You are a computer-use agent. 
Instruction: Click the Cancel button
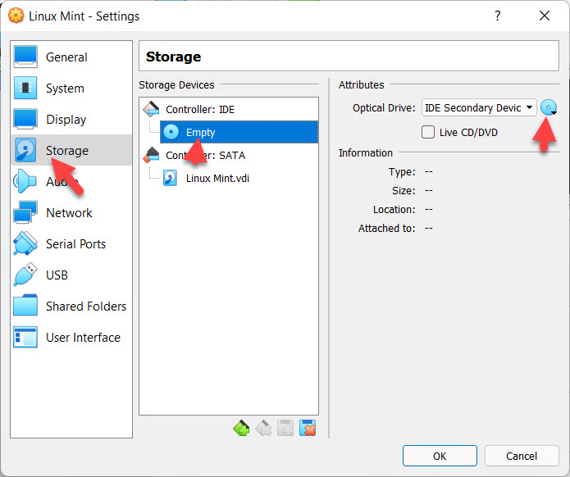[522, 456]
